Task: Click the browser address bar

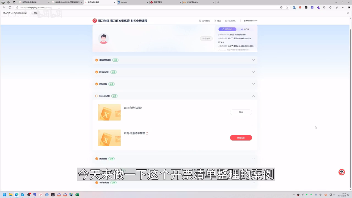Action: [x=41, y=8]
